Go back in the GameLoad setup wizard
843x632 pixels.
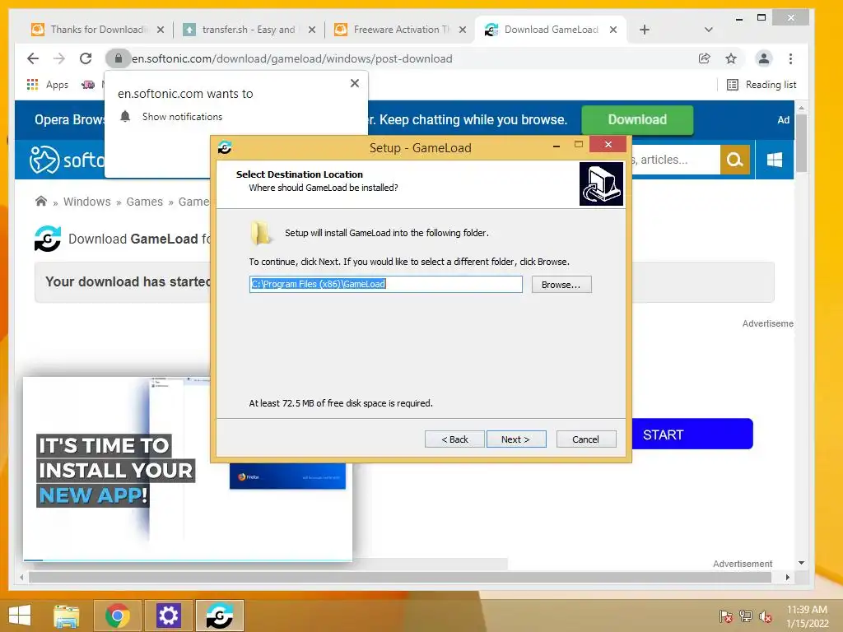click(x=454, y=439)
